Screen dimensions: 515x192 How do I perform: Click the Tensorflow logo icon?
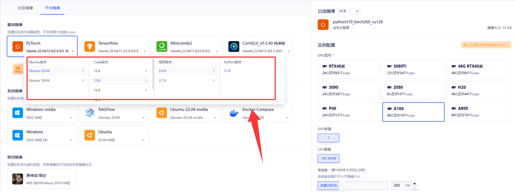point(90,47)
